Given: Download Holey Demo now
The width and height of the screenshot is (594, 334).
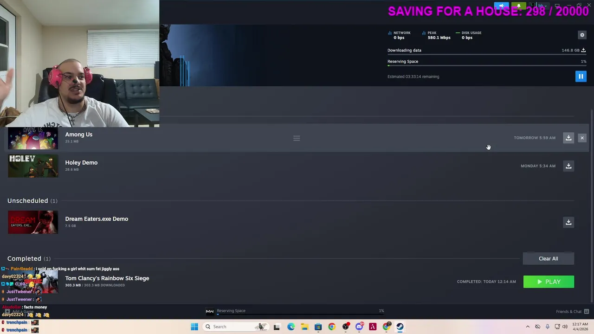Looking at the screenshot, I should [x=568, y=166].
